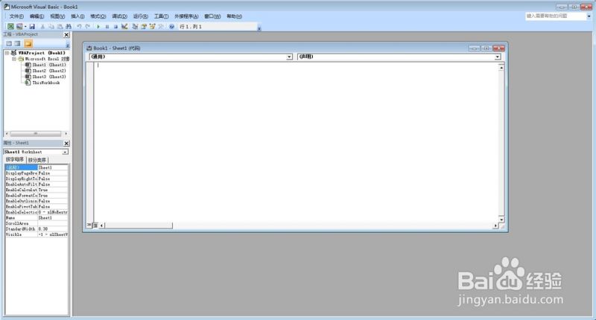Open the 格式 (Format) menu
This screenshot has height=320, width=596.
pos(98,16)
